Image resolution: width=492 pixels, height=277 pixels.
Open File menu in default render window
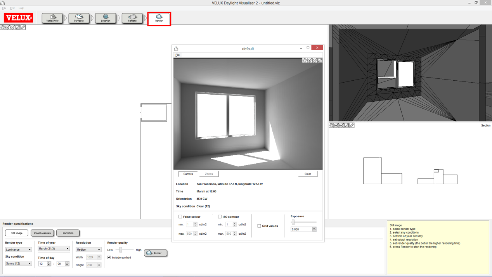coord(178,55)
